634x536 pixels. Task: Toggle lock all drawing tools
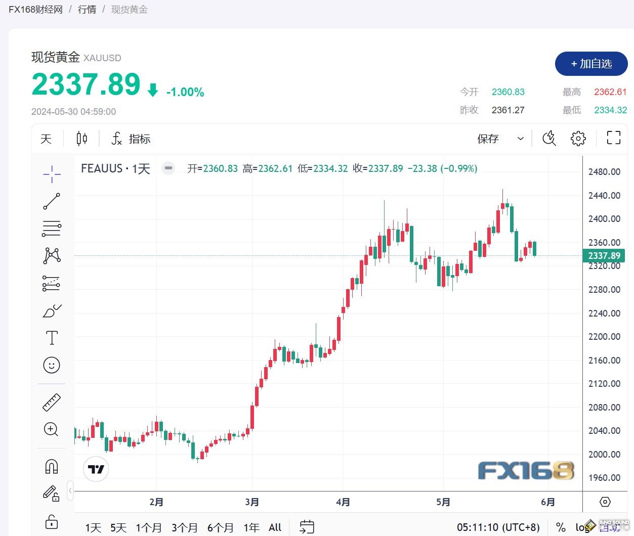(x=52, y=521)
